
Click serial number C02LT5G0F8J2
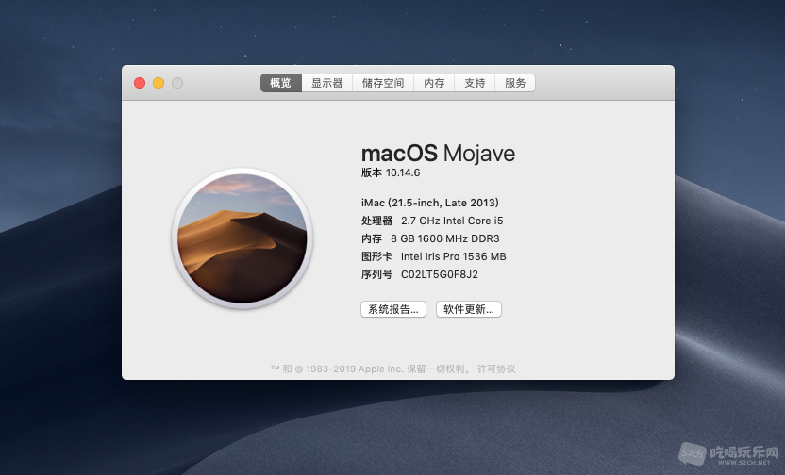[x=440, y=274]
